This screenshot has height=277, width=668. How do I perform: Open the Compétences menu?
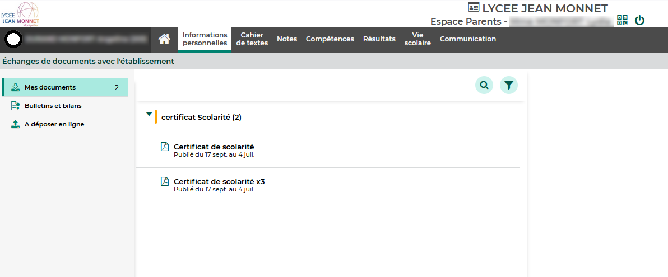pos(330,39)
